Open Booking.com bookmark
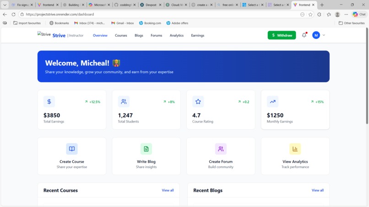Image resolution: width=369 pixels, height=207 pixels. tap(150, 23)
